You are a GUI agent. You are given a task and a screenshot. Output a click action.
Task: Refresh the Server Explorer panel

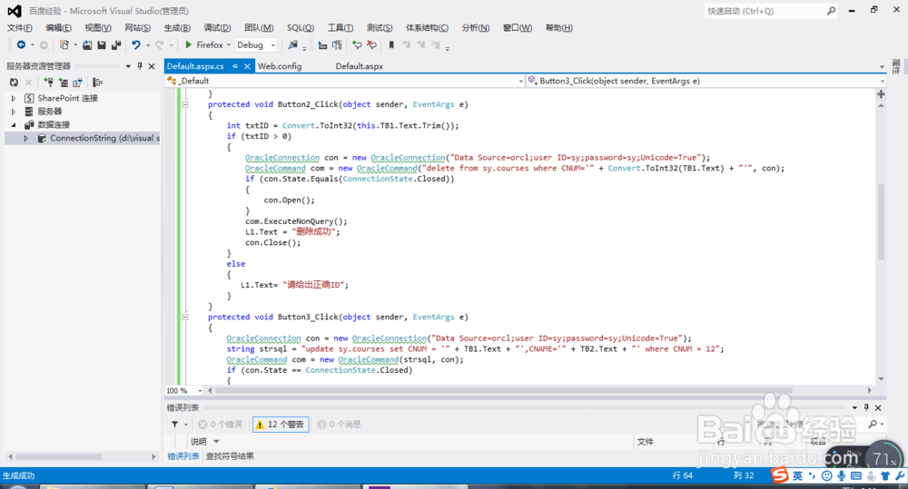14,83
